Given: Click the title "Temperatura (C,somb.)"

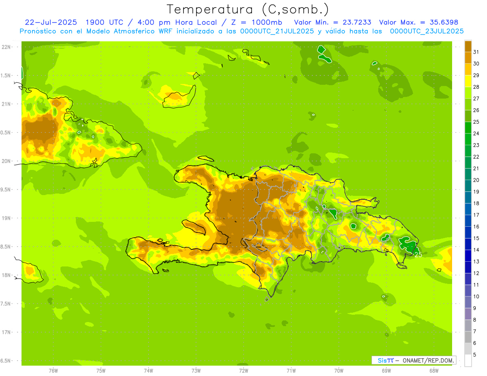Looking at the screenshot, I should click(x=248, y=9).
